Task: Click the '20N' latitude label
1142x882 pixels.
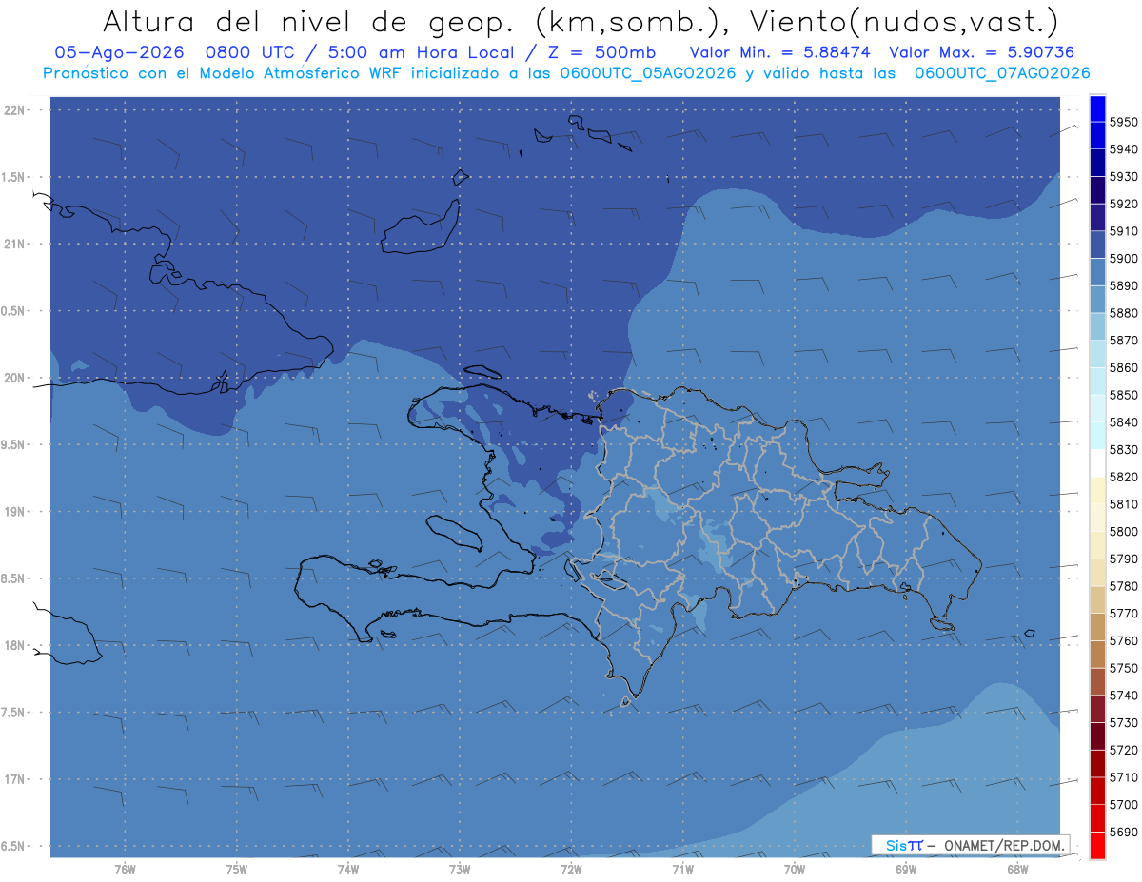Action: (x=15, y=378)
